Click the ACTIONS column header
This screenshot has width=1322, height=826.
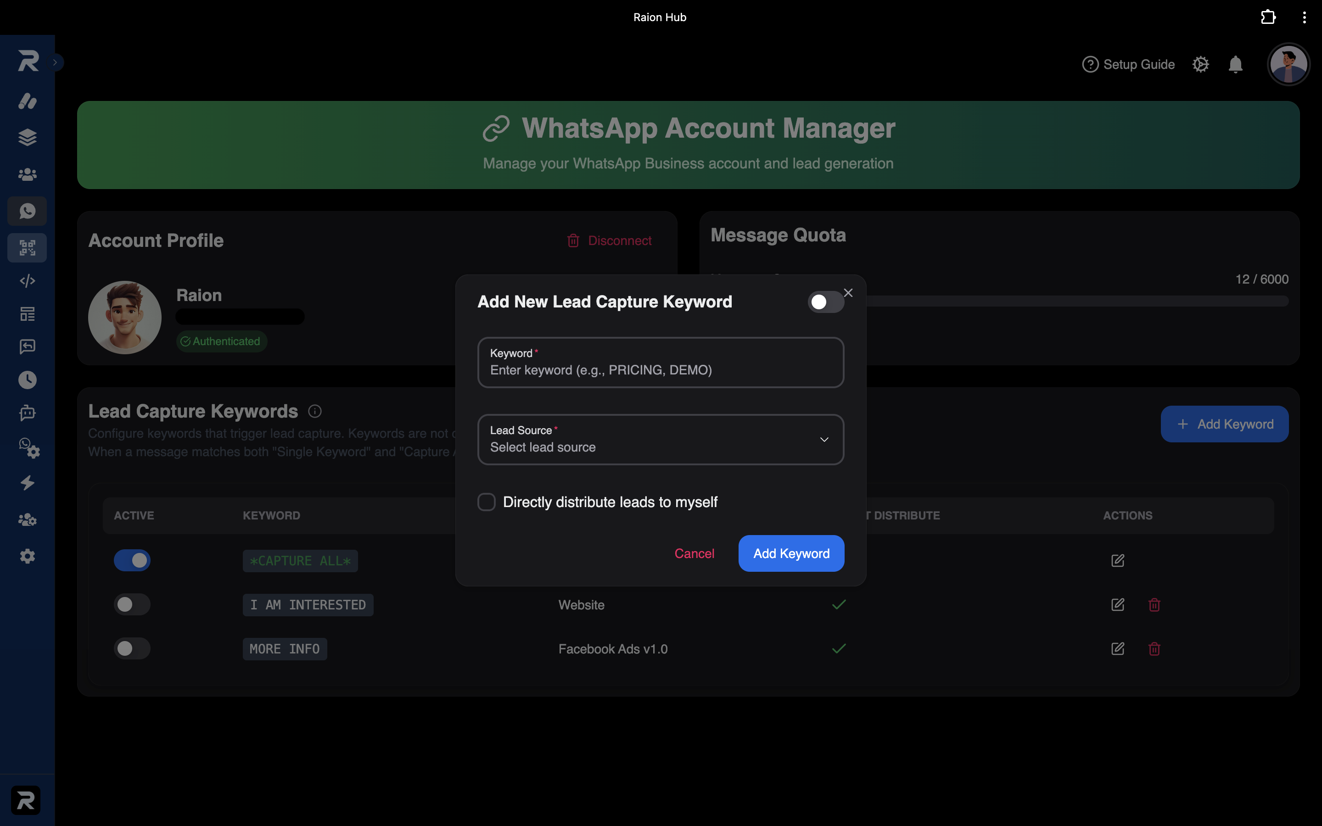pos(1127,516)
